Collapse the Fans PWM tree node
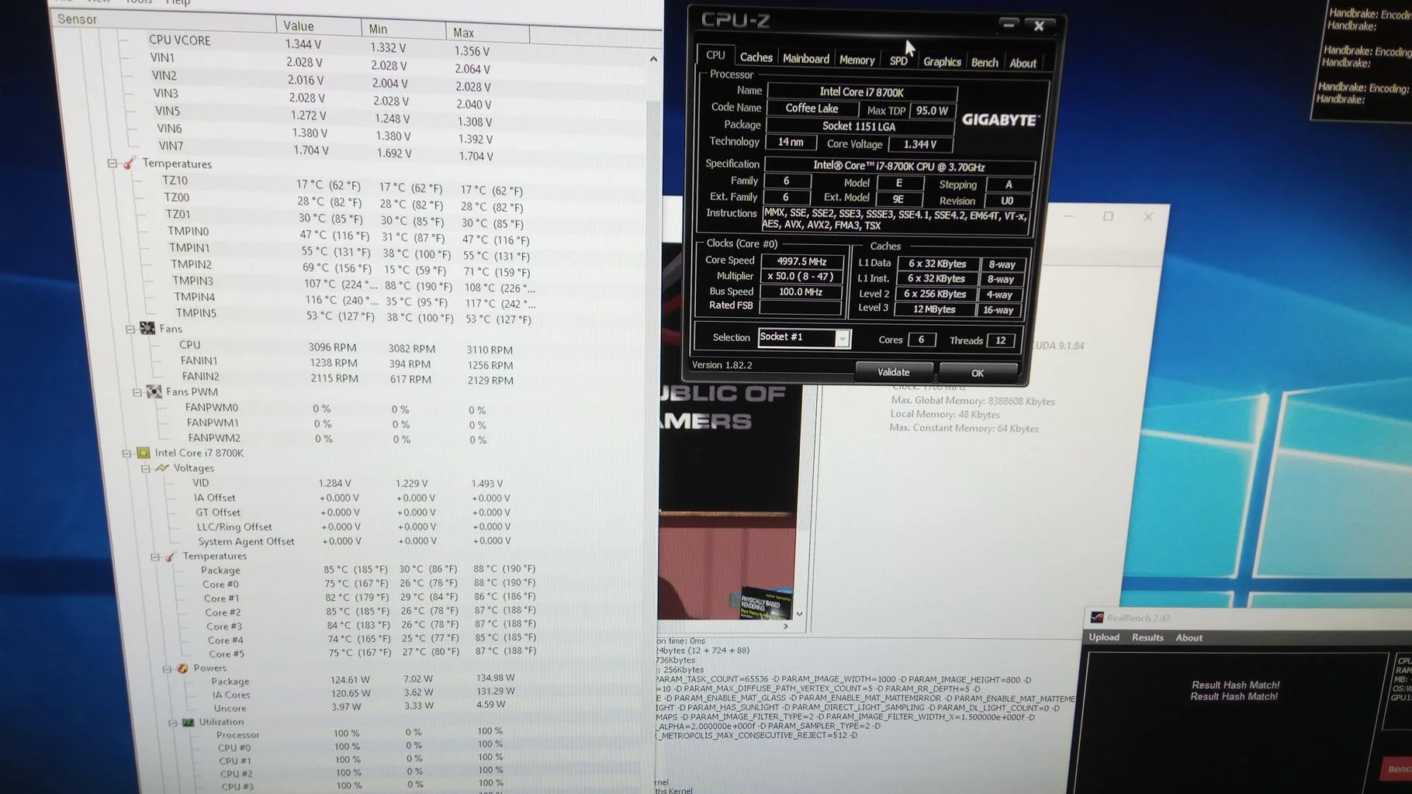The width and height of the screenshot is (1412, 794). [x=137, y=392]
